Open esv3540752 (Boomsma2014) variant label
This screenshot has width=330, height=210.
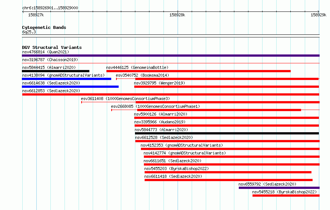coord(142,75)
